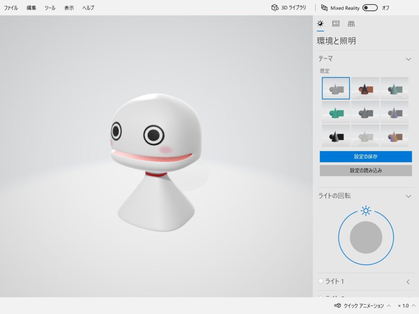Open the ファイル menu
The width and height of the screenshot is (419, 314).
pos(11,8)
